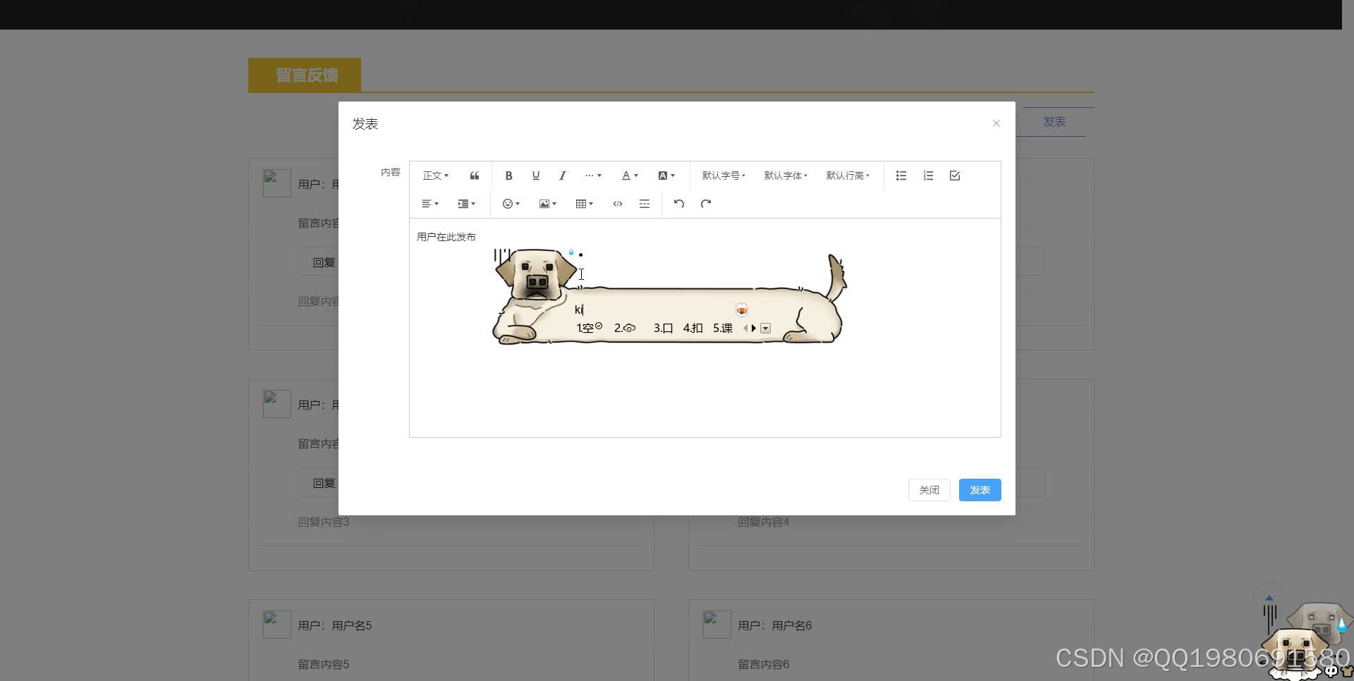Choose IME candidate 1 空
The image size is (1354, 681).
click(589, 328)
